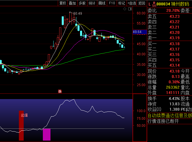The image size is (192, 142).
Task: Open the 统计 statistics tool
Action: pyautogui.click(x=92, y=3)
